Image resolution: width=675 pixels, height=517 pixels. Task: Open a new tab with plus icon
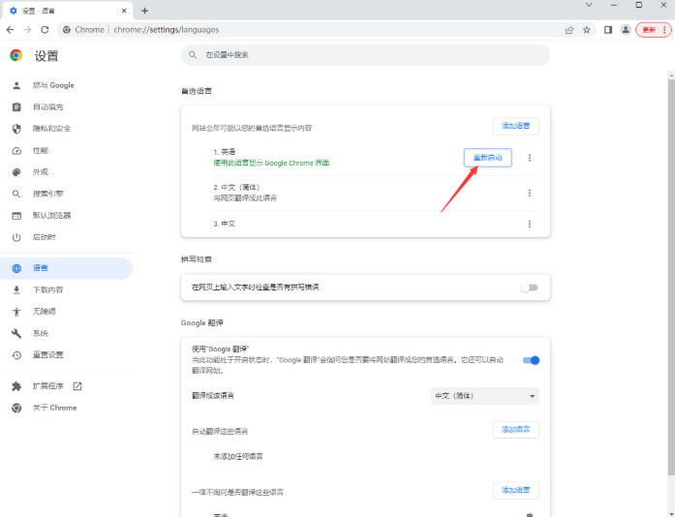[144, 11]
